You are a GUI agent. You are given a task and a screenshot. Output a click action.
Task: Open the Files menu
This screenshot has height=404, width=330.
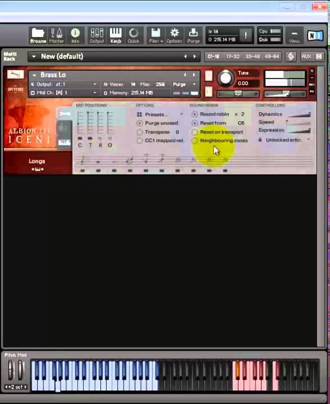click(x=155, y=35)
